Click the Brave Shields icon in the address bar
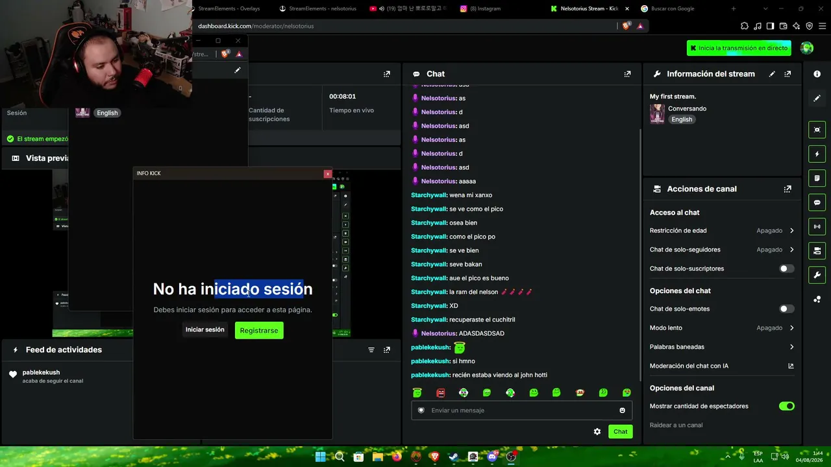The width and height of the screenshot is (831, 467). [626, 26]
